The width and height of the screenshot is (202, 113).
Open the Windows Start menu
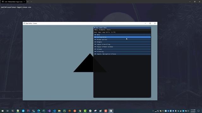tap(3, 111)
